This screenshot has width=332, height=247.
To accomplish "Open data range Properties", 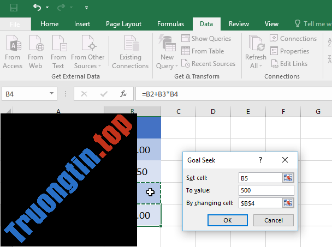I will point(289,51).
